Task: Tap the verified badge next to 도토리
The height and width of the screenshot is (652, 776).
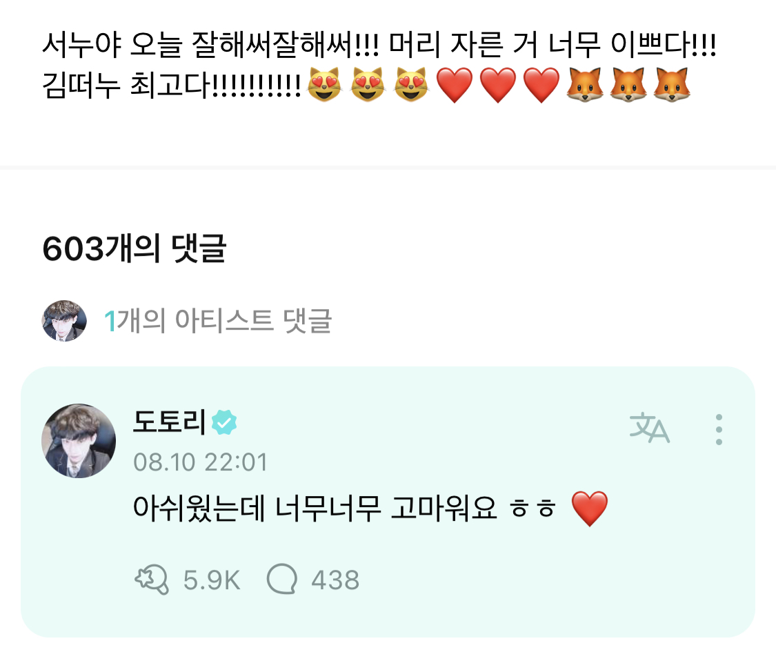Action: tap(224, 422)
